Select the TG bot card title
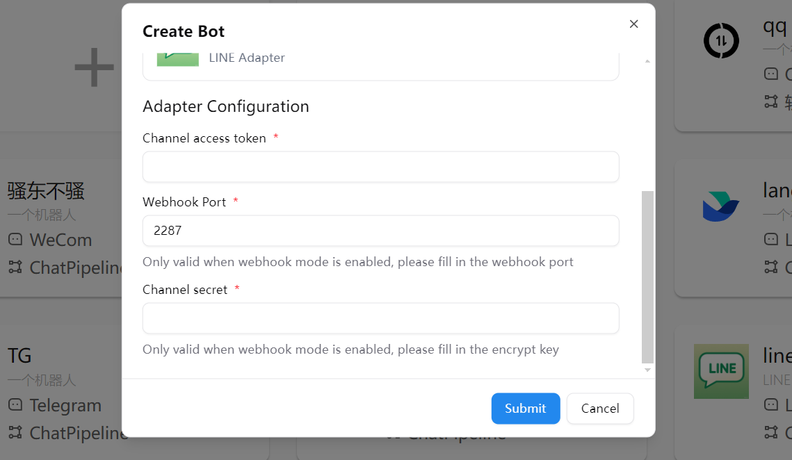792x460 pixels. [19, 356]
